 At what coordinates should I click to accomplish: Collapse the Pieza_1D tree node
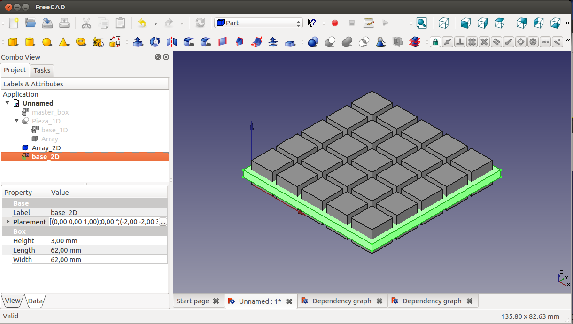17,121
